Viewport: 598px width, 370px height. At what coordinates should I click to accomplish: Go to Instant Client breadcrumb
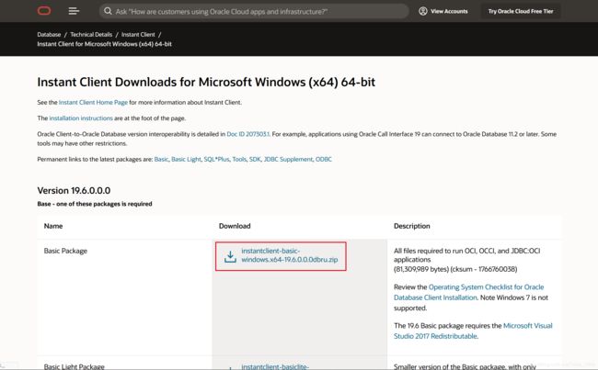pos(138,34)
